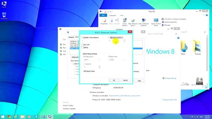Open the Debug port COM1 dropdown

[x=92, y=59]
